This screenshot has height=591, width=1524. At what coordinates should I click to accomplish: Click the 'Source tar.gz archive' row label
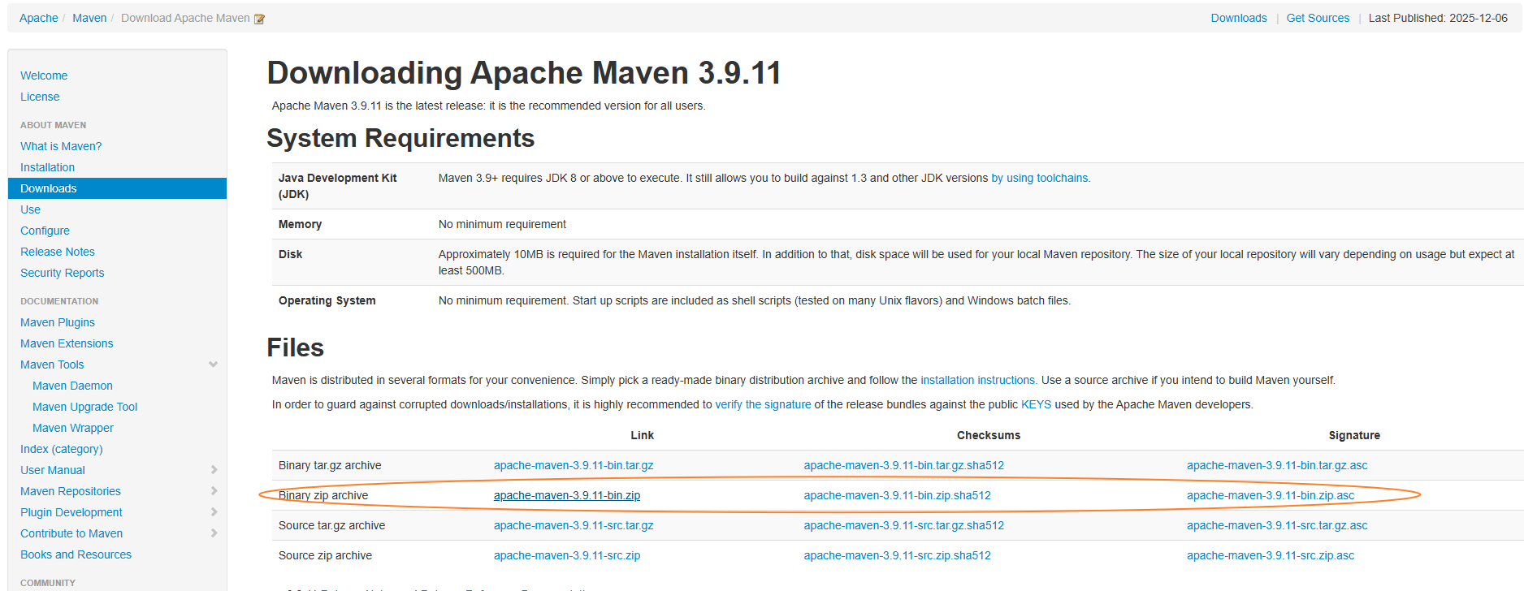[331, 525]
